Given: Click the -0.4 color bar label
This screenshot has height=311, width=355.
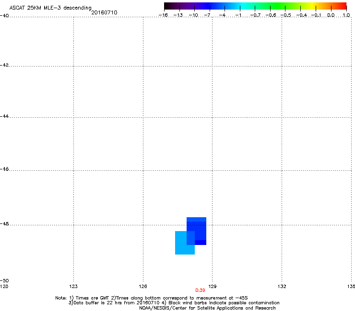Looking at the screenshot, I should (302, 15).
